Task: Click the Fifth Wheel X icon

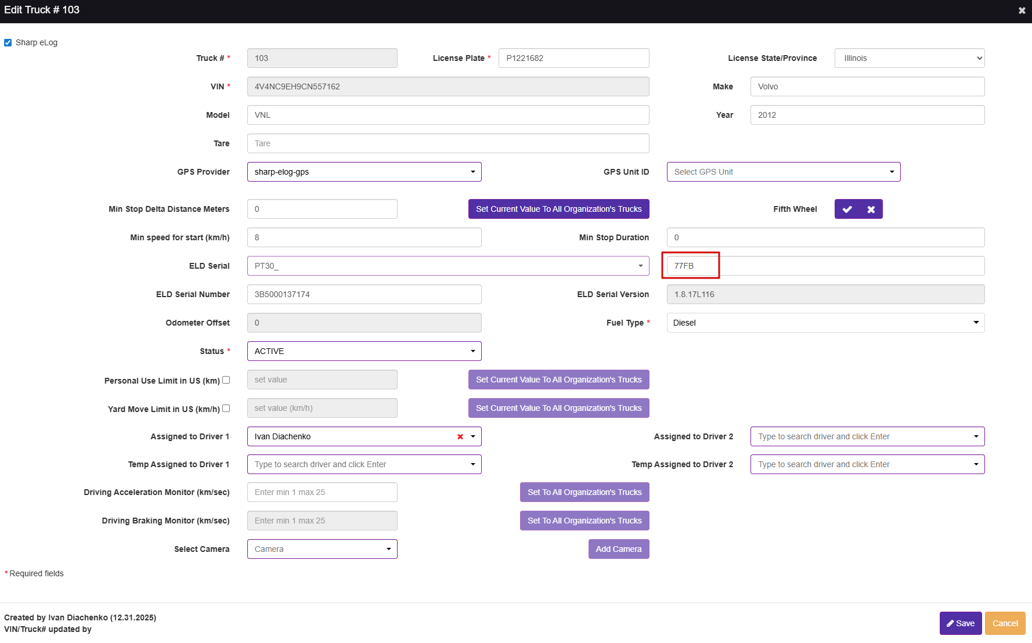Action: point(871,209)
